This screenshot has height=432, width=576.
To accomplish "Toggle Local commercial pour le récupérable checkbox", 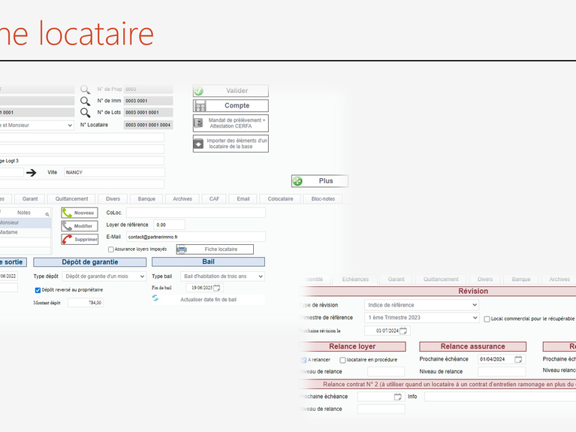I will pyautogui.click(x=487, y=319).
